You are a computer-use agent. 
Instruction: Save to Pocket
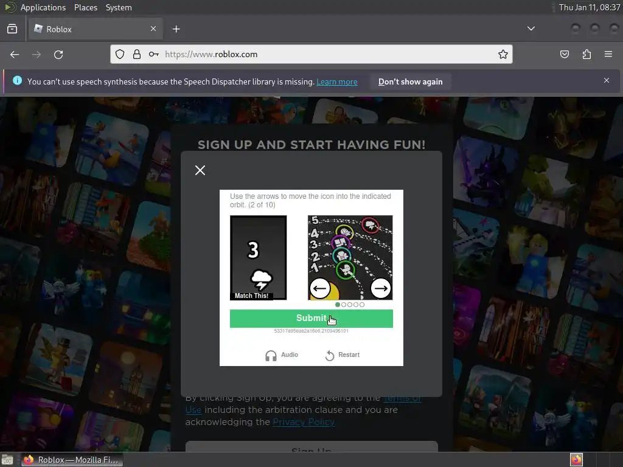pos(565,54)
